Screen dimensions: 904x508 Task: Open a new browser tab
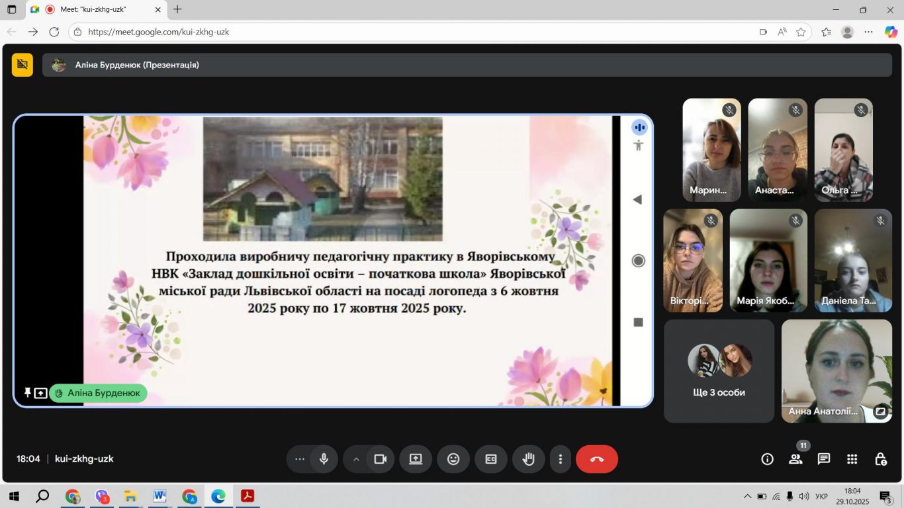pyautogui.click(x=177, y=10)
